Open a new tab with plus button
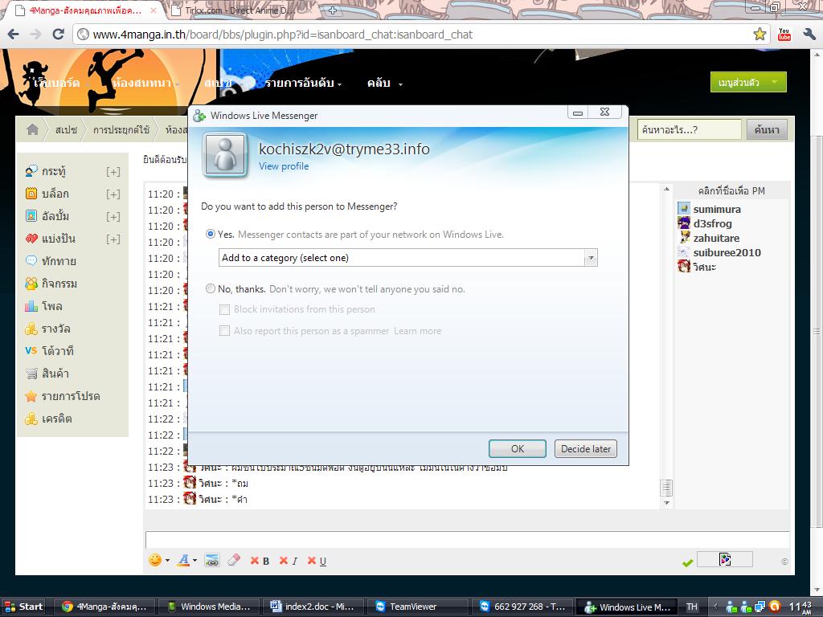This screenshot has height=617, width=823. tap(333, 10)
